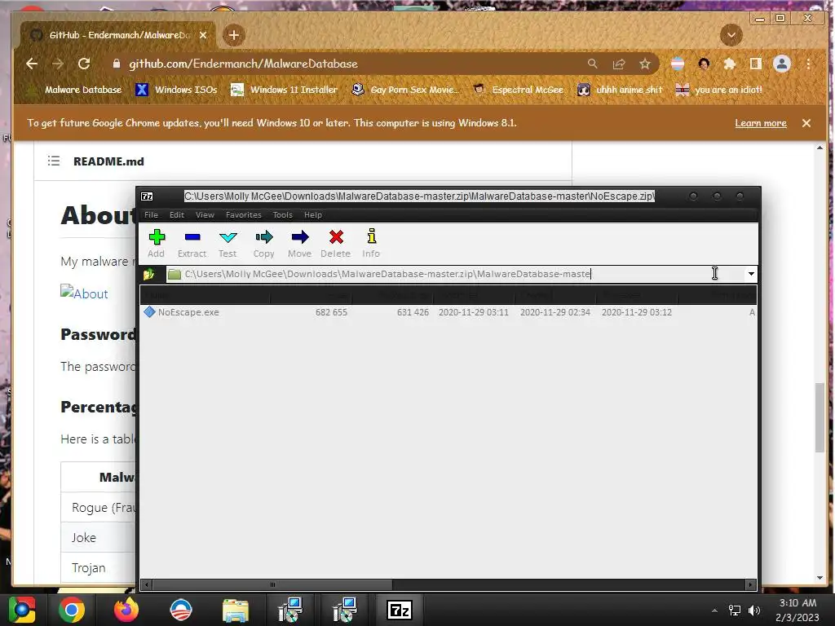Open the 'you are an idiot!' bookmark
The image size is (835, 626).
719,90
